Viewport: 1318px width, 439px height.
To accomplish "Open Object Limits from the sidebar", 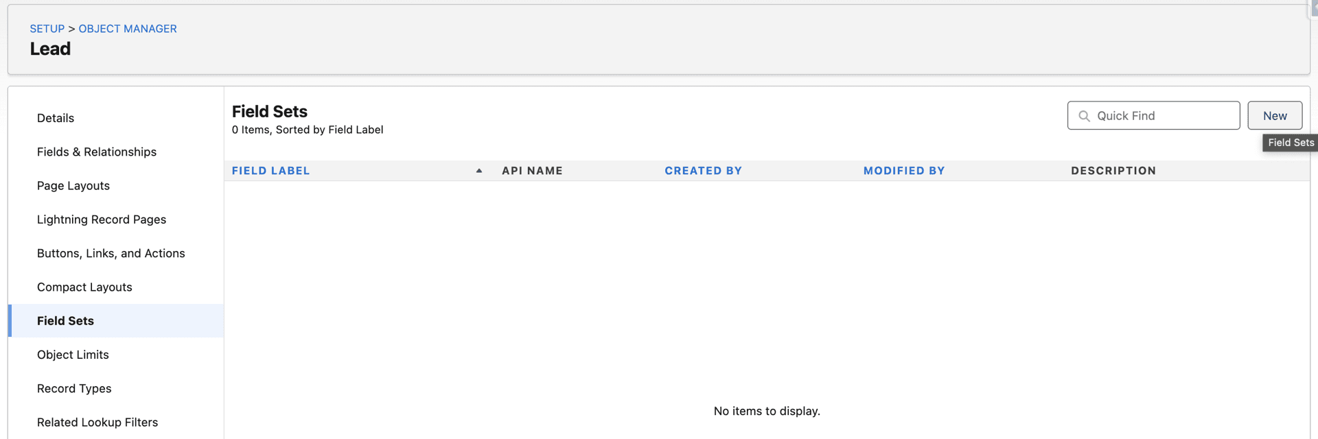I will [x=73, y=355].
